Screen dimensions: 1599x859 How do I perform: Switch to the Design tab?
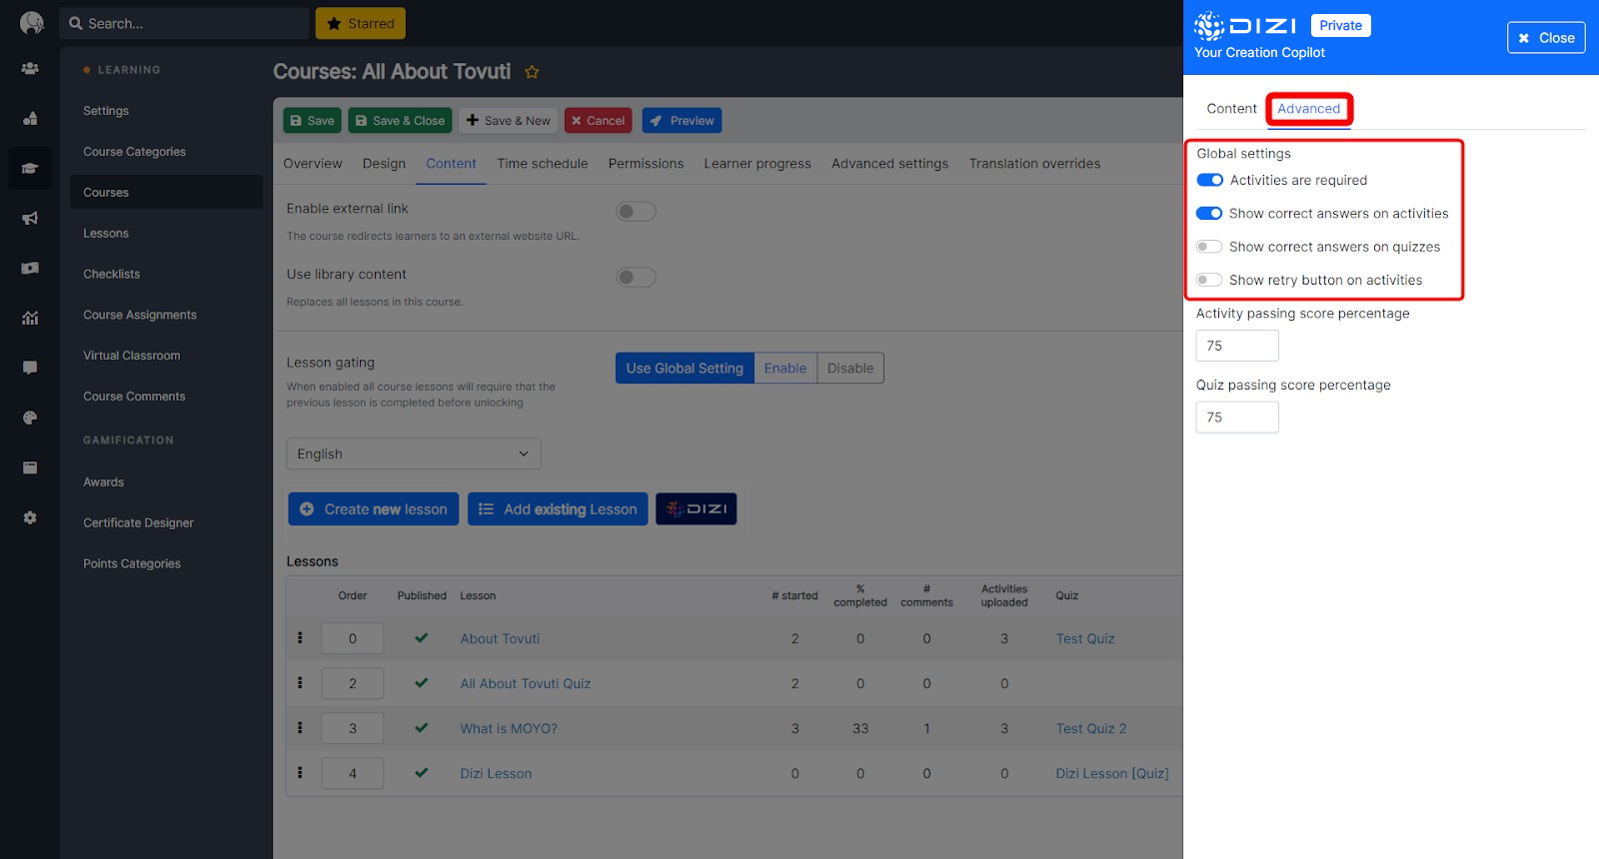[x=384, y=164]
